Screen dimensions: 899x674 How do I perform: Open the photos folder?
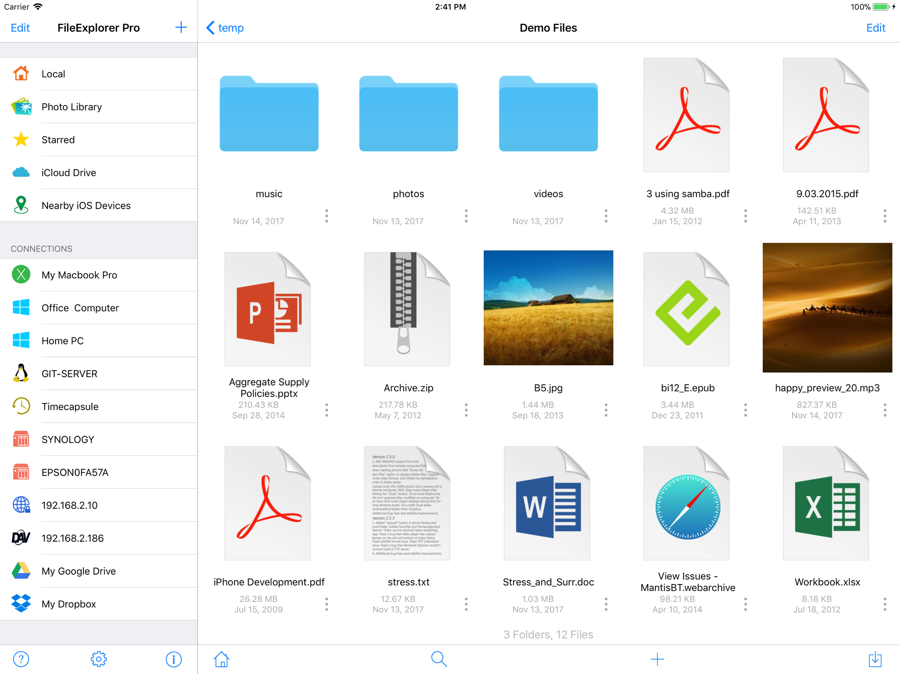(409, 114)
